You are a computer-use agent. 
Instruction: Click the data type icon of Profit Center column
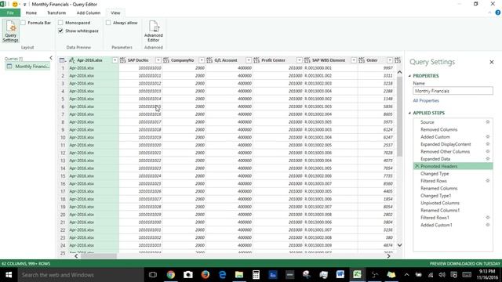click(256, 60)
